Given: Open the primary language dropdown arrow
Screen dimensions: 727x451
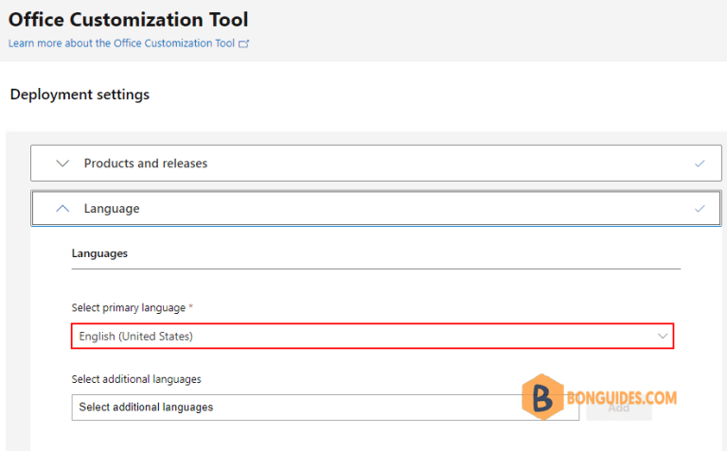Looking at the screenshot, I should 663,336.
